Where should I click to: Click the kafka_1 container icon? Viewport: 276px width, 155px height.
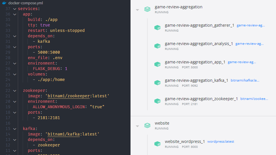(x=157, y=83)
